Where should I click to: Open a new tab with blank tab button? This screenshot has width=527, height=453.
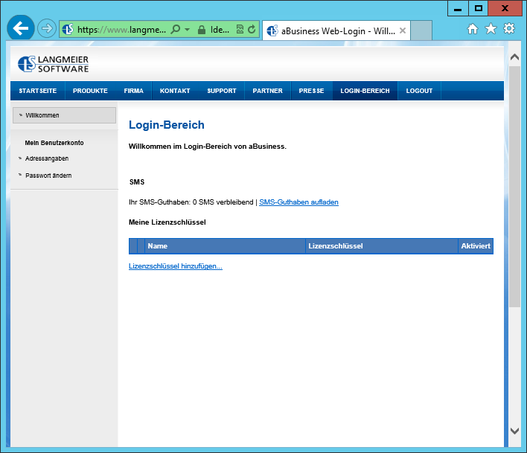tap(421, 30)
